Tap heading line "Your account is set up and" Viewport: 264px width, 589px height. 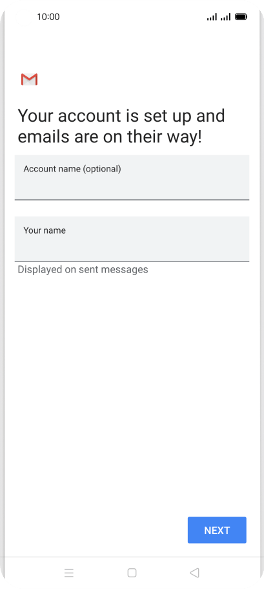click(121, 116)
